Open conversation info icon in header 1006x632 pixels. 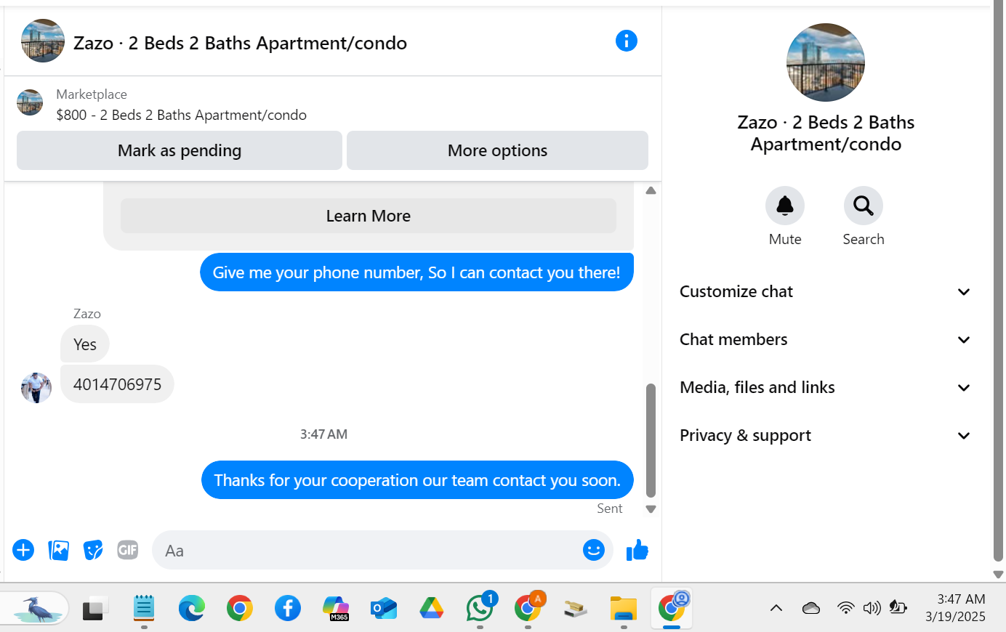626,41
